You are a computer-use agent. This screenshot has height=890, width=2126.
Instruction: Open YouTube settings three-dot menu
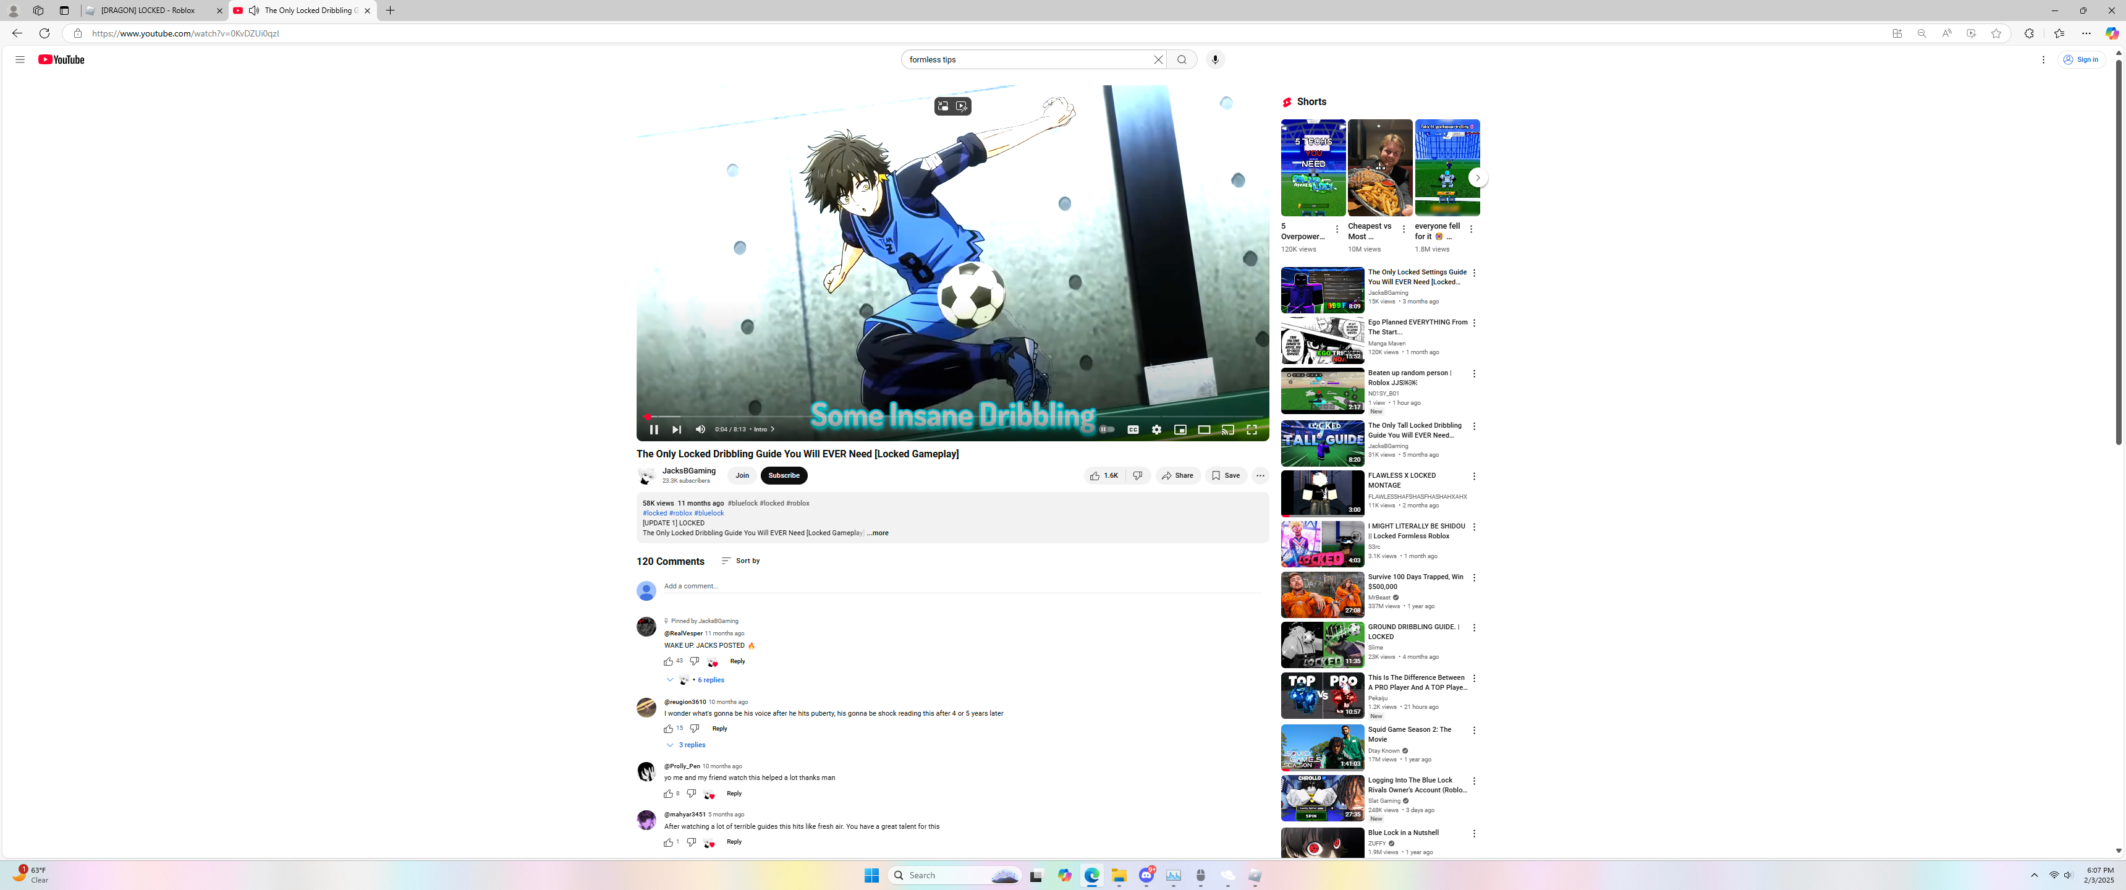pos(2043,59)
